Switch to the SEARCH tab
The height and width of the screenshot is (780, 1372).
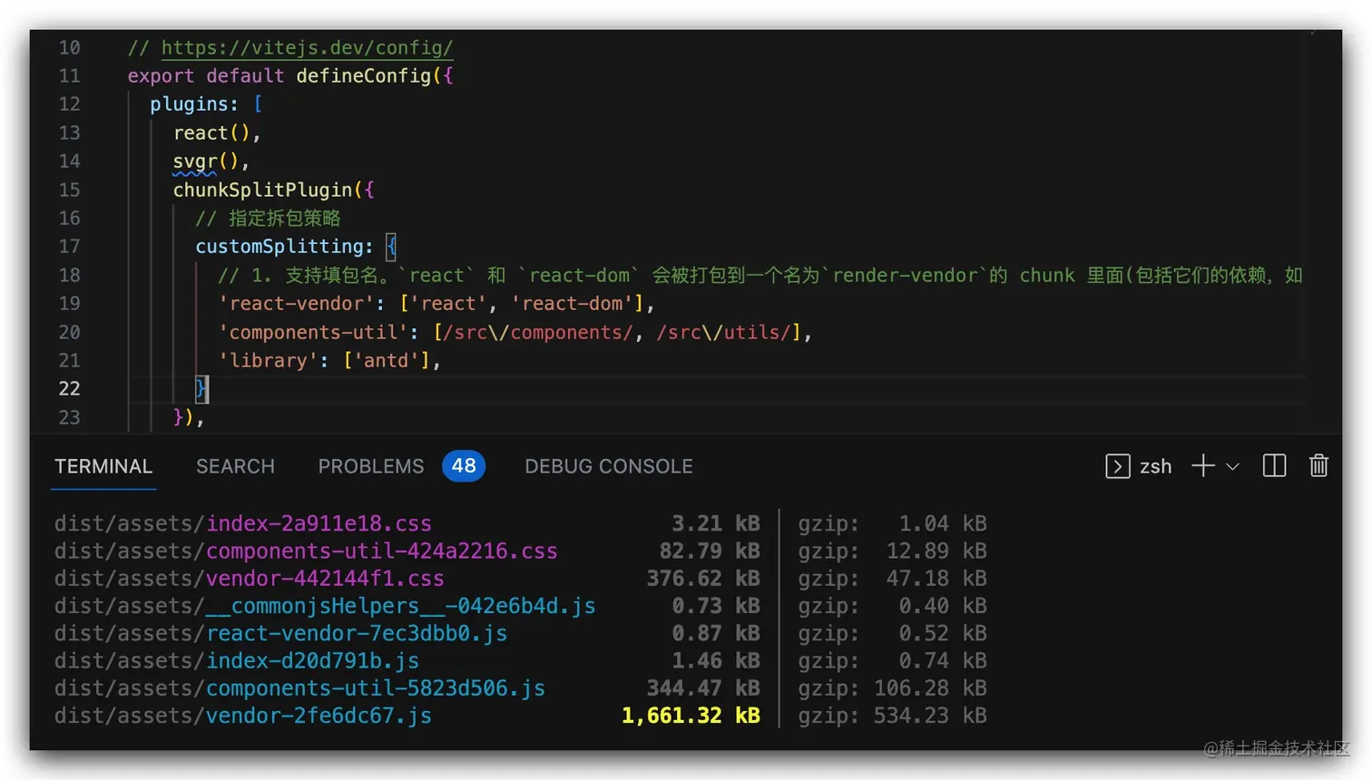[235, 465]
